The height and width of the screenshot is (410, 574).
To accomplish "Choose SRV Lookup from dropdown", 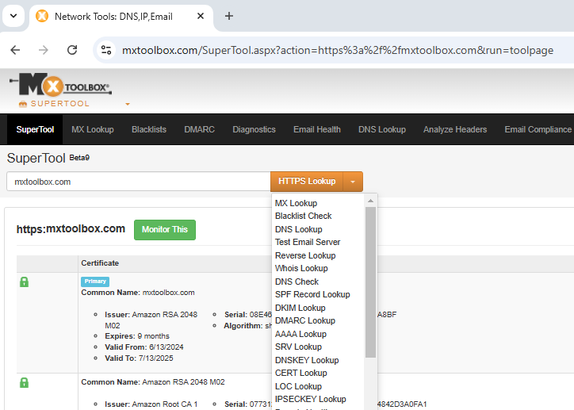I will (x=298, y=347).
